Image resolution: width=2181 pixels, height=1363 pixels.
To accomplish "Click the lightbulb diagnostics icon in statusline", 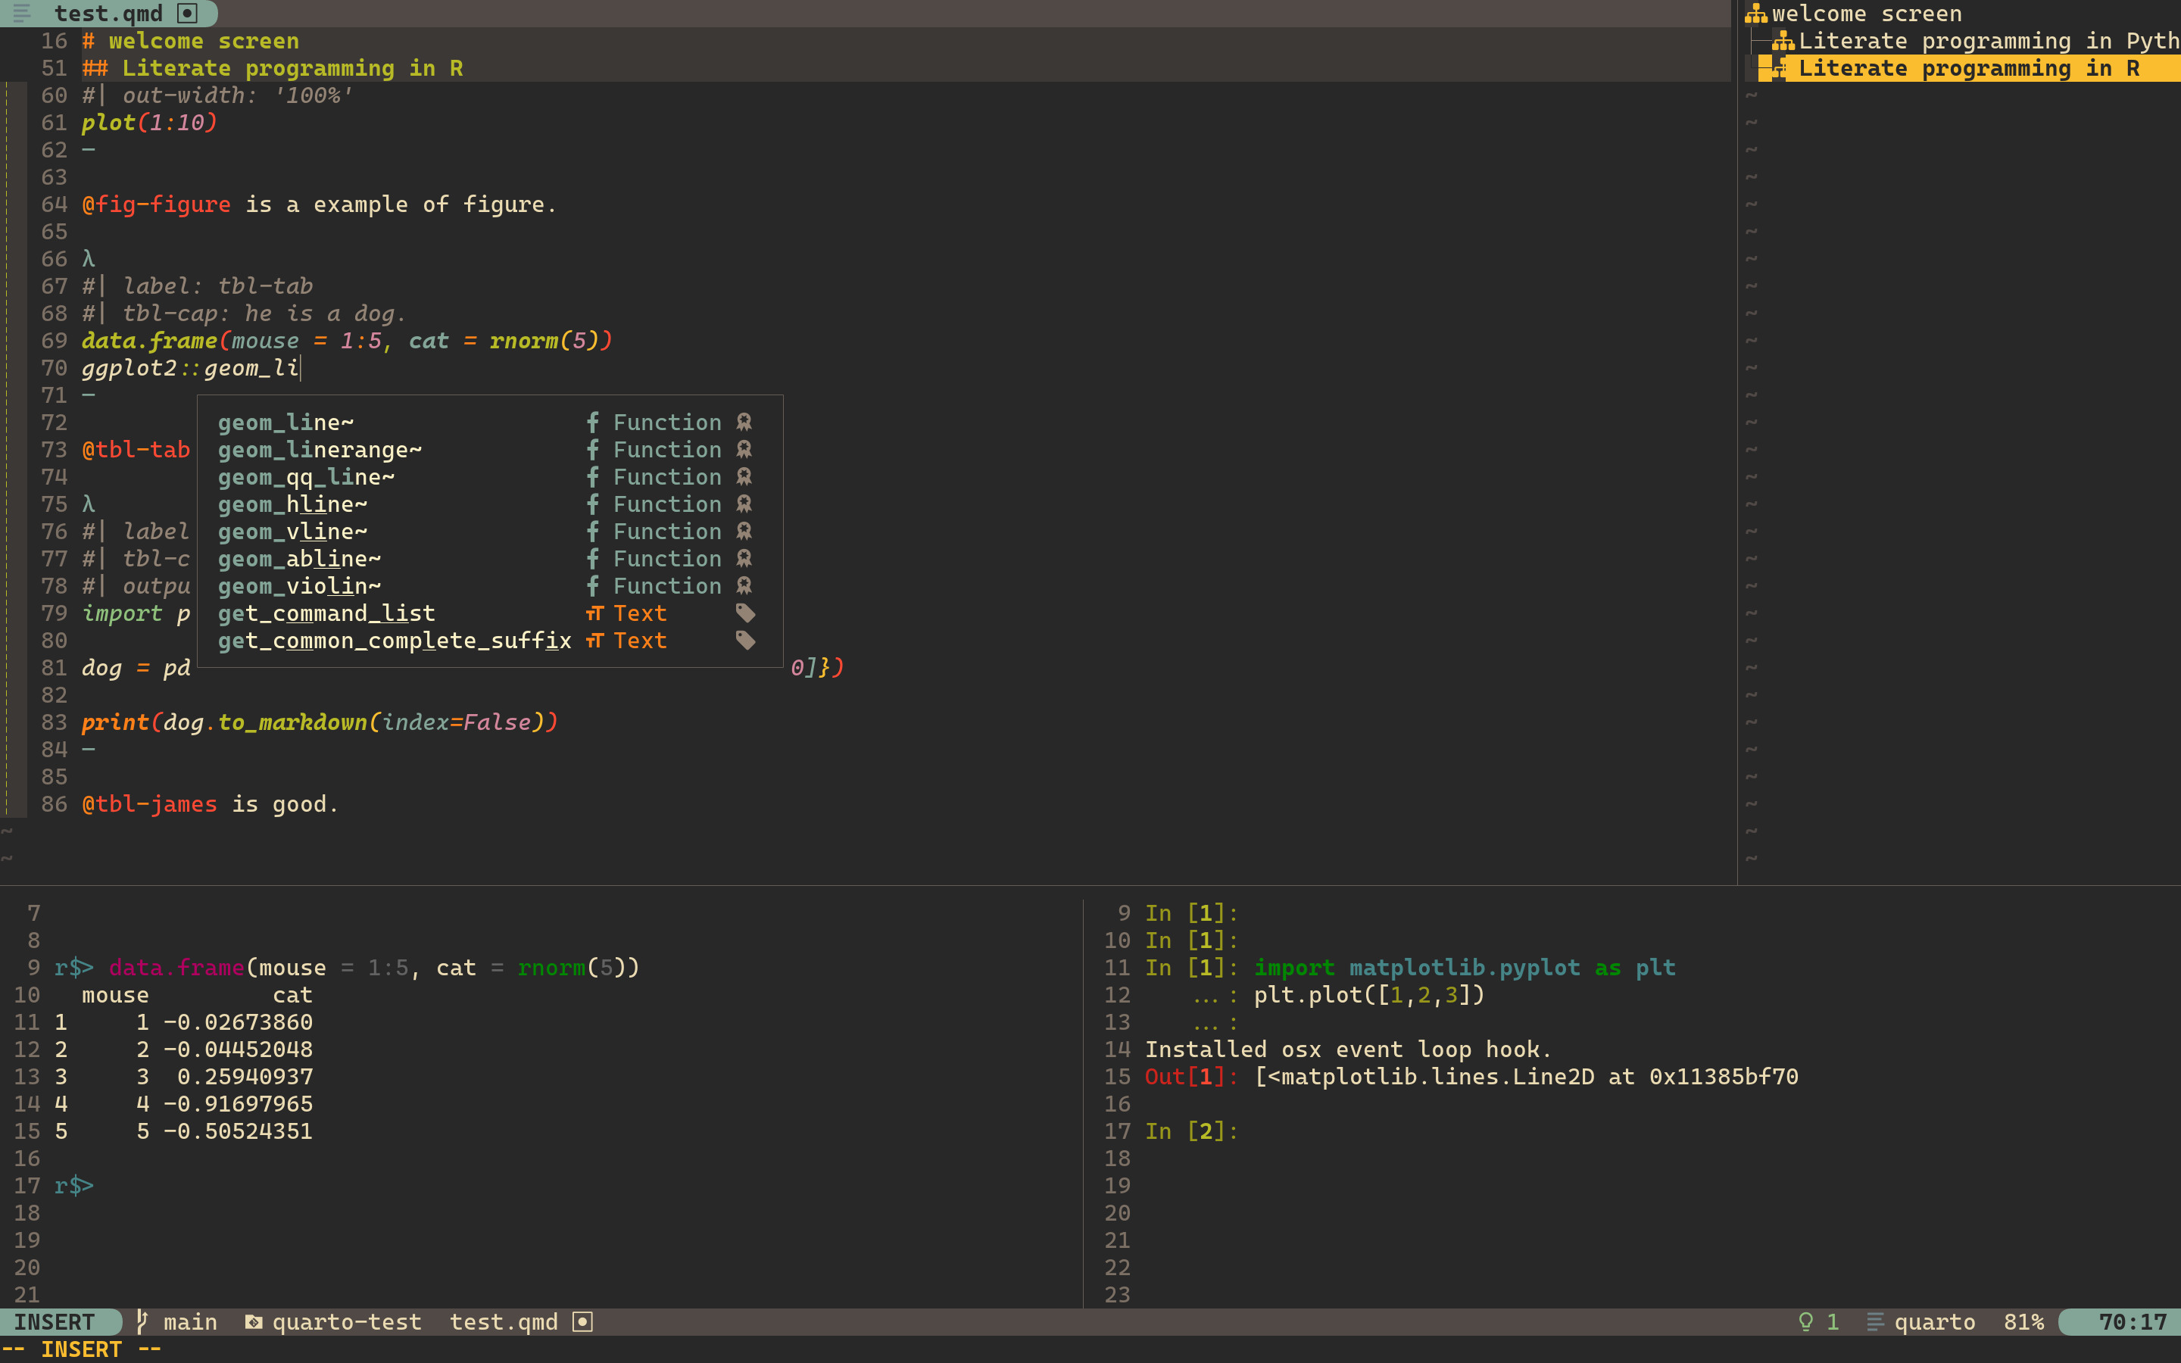I will (x=1805, y=1321).
